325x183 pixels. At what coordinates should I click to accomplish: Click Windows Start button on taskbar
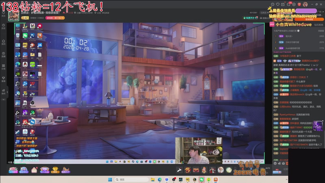(110, 179)
